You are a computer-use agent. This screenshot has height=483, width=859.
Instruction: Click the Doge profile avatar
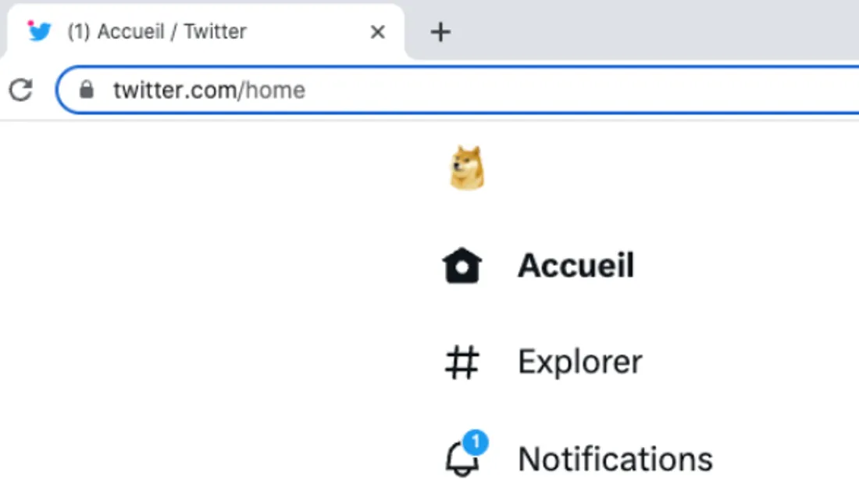tap(466, 168)
